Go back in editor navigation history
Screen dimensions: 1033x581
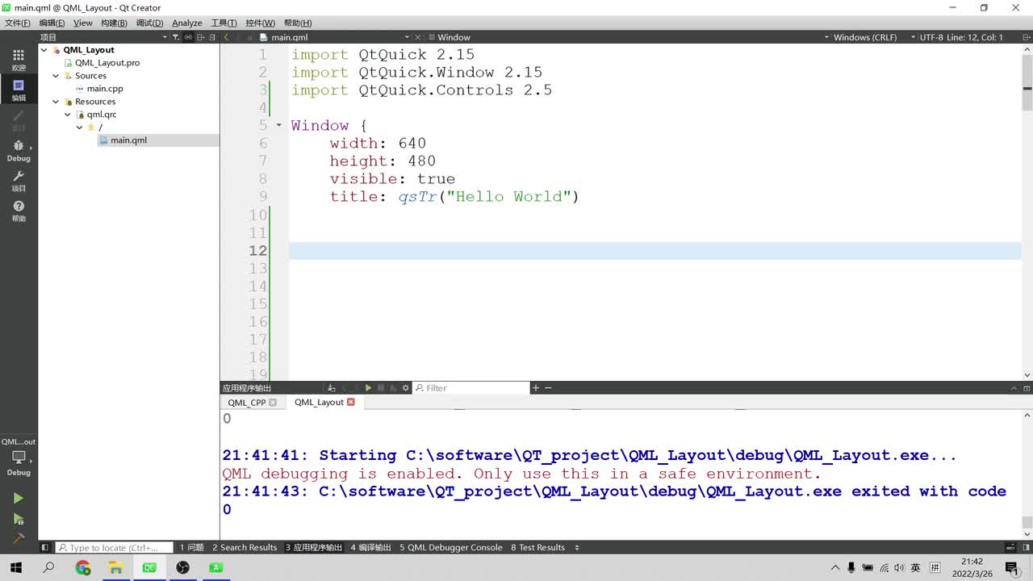227,37
